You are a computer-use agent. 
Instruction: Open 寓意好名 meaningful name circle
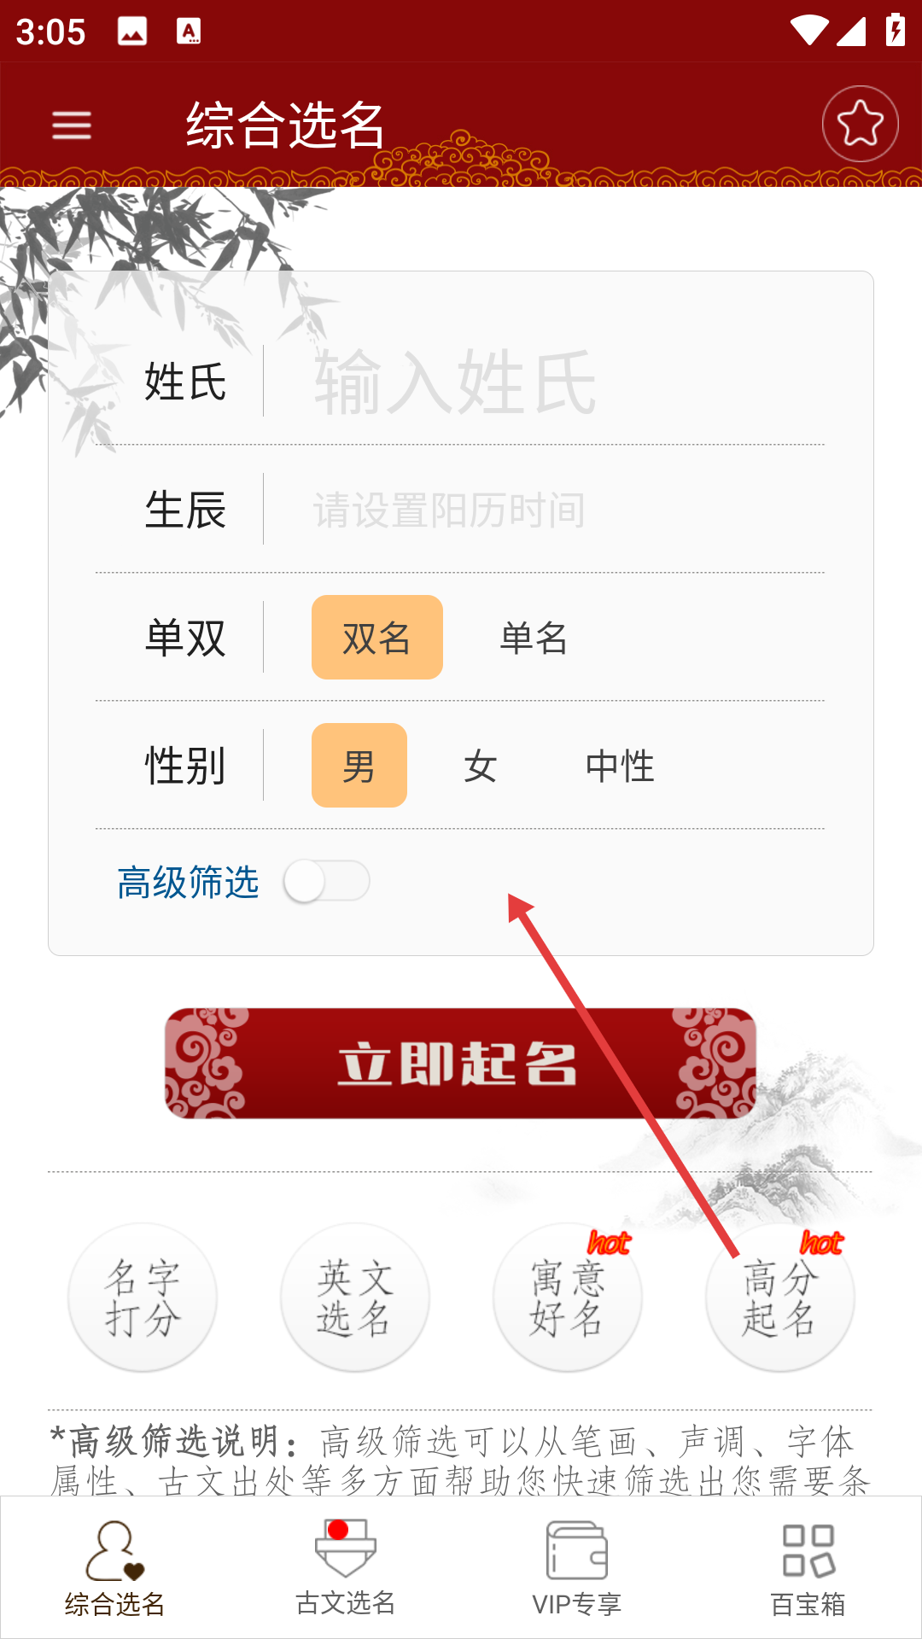(x=568, y=1298)
